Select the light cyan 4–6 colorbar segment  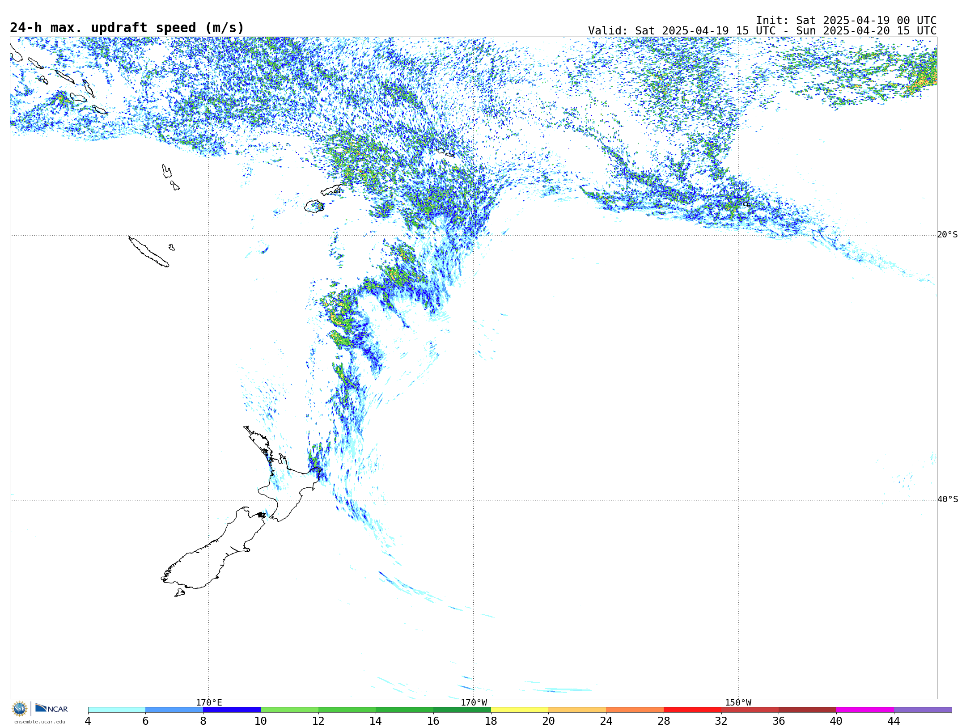[x=117, y=710]
